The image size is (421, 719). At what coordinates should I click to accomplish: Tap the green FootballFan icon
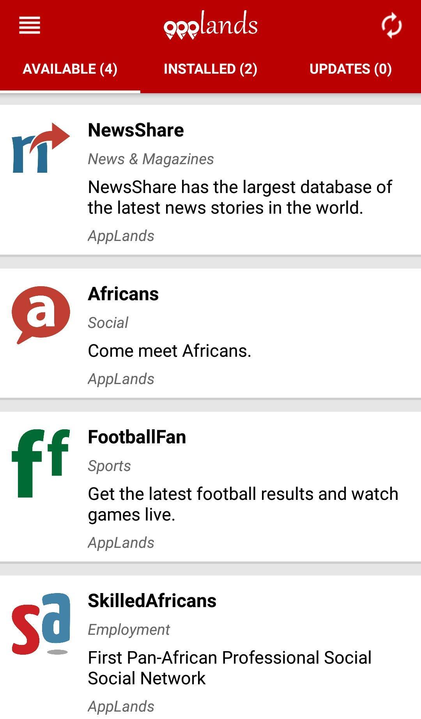tap(41, 463)
